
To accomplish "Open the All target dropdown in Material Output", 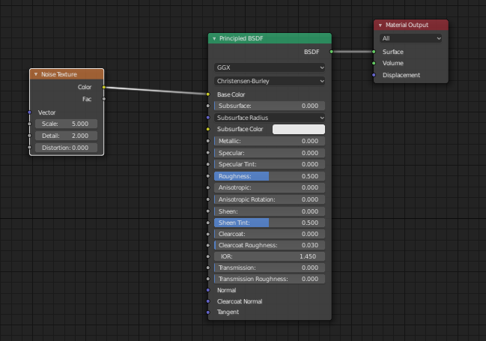I will click(410, 38).
